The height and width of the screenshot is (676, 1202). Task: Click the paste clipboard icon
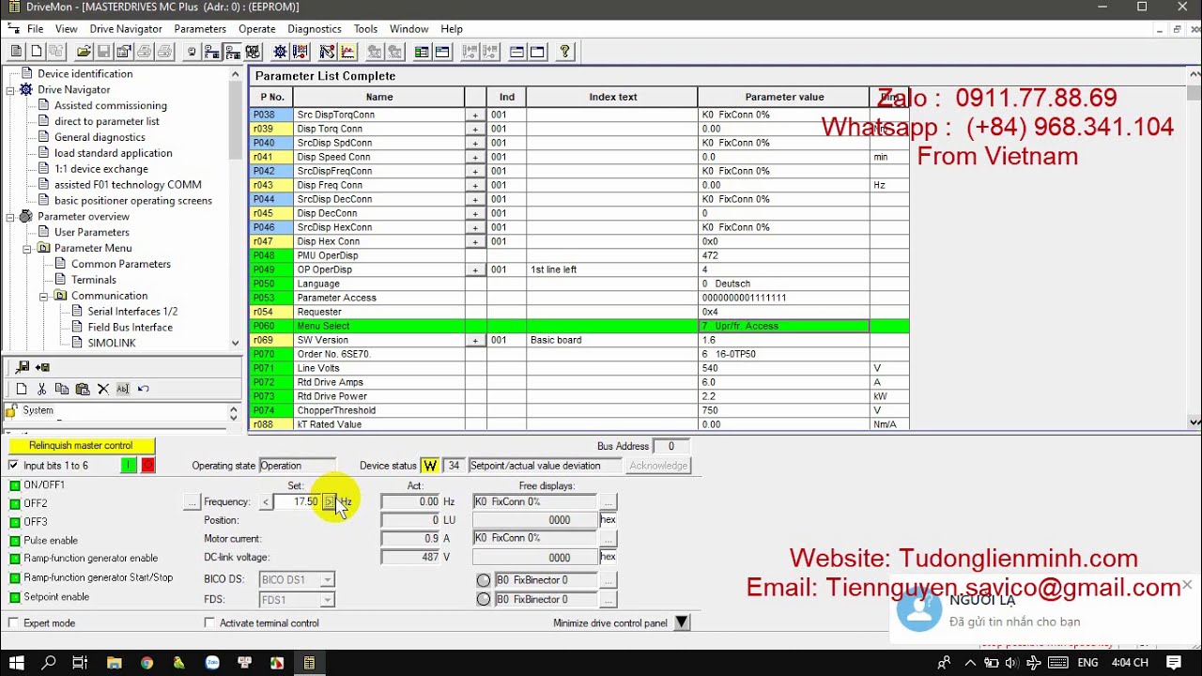tap(83, 389)
